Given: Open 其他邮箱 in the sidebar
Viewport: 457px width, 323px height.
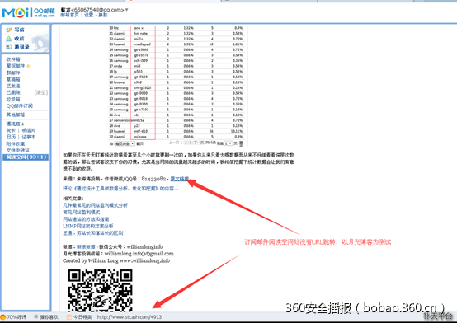Looking at the screenshot, I should click(x=16, y=115).
